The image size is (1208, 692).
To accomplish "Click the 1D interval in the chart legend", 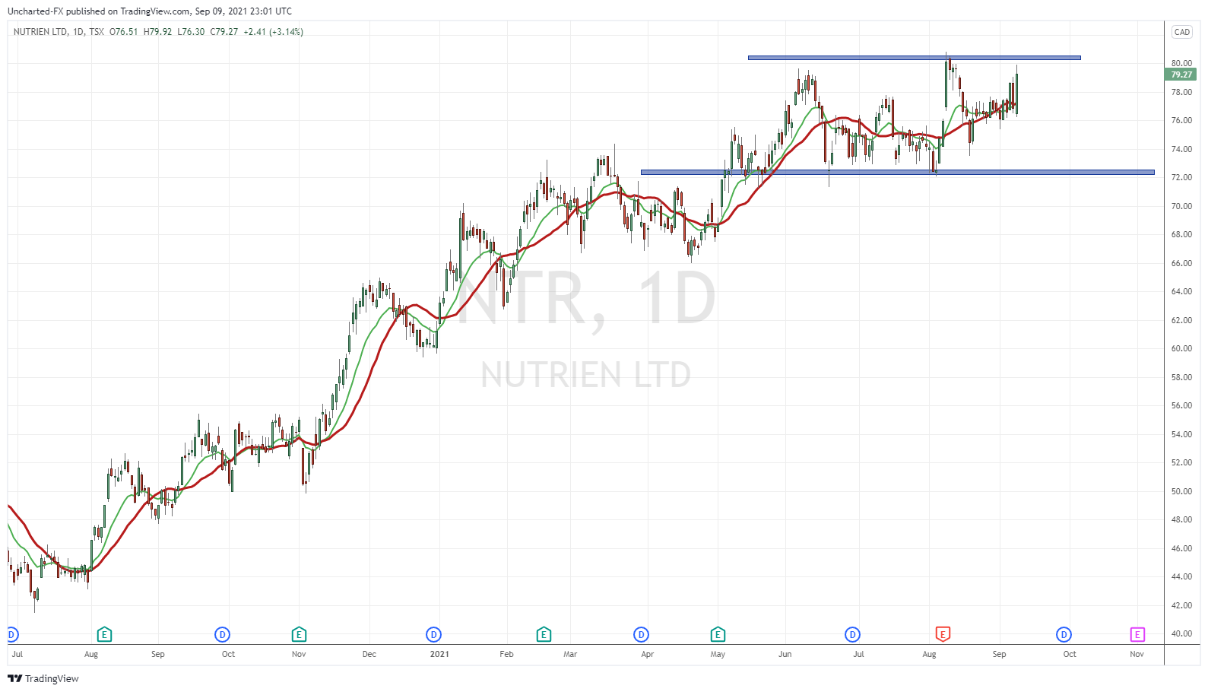I will point(78,32).
